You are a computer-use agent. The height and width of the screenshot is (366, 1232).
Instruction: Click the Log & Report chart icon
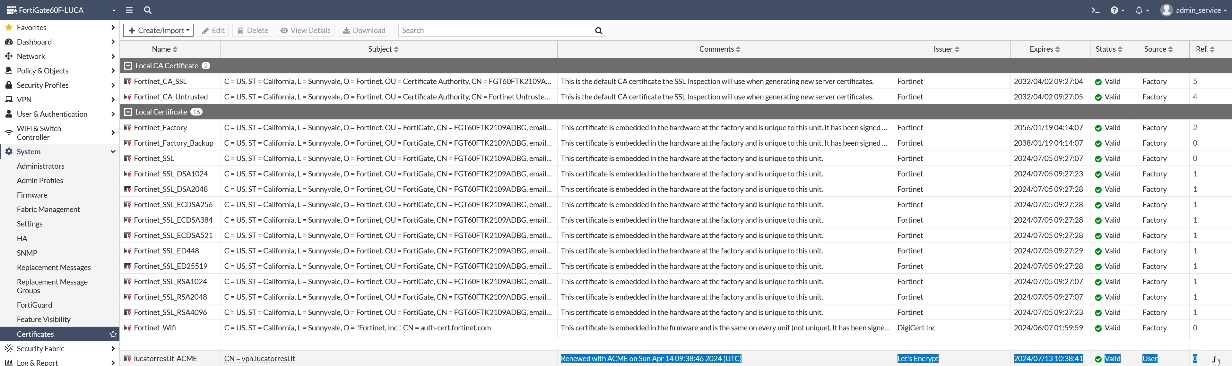tap(9, 362)
